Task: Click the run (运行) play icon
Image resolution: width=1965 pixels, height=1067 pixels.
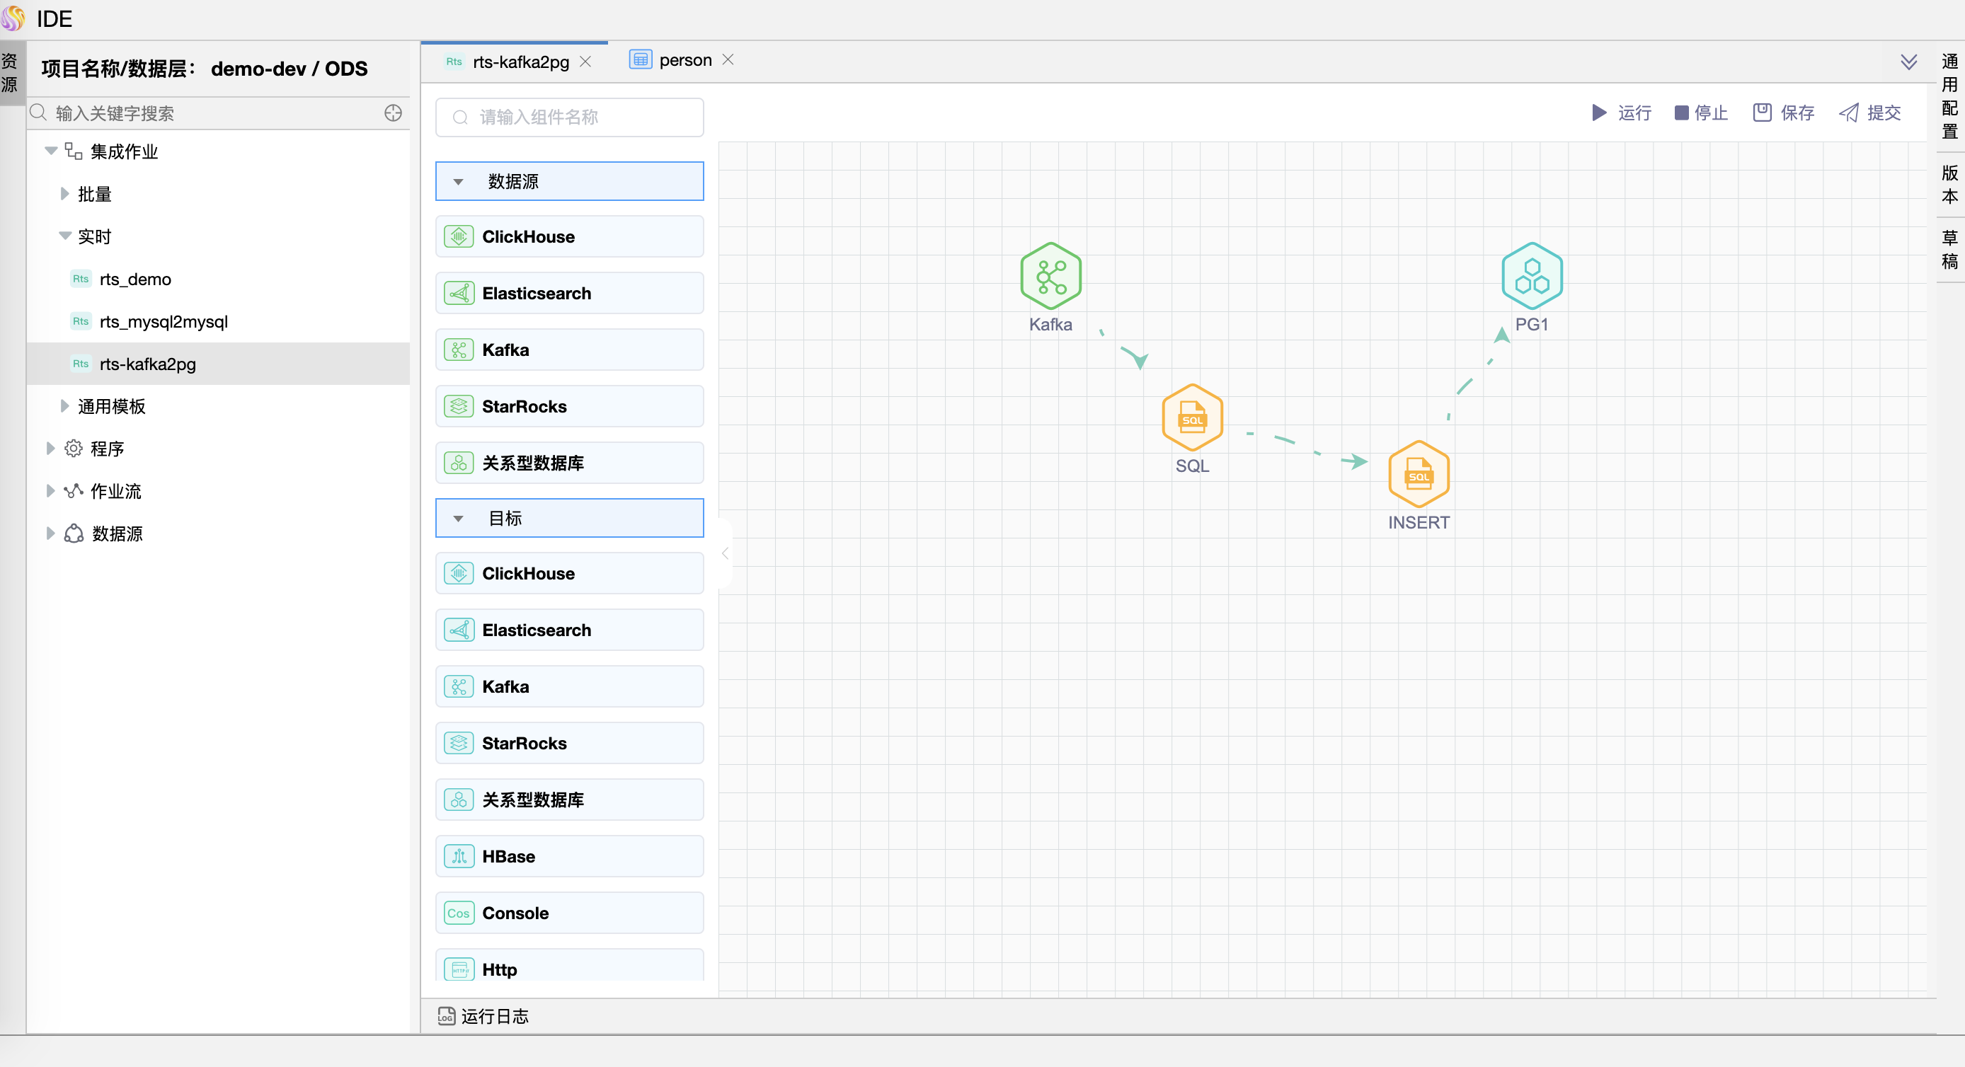Action: [1599, 113]
